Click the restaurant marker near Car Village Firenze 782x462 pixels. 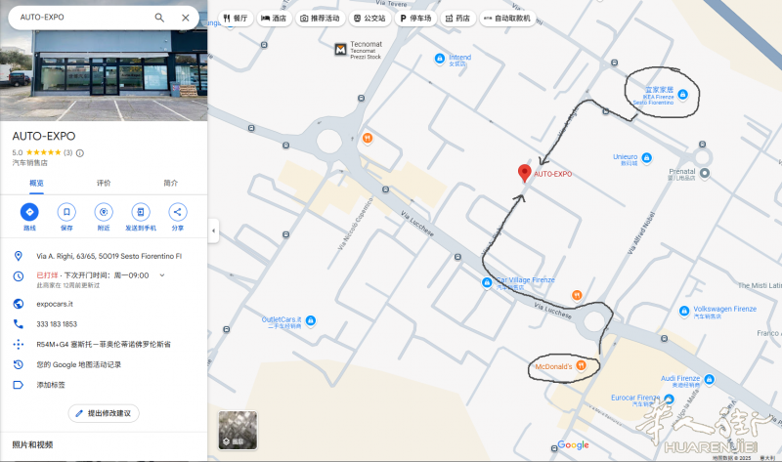click(577, 295)
